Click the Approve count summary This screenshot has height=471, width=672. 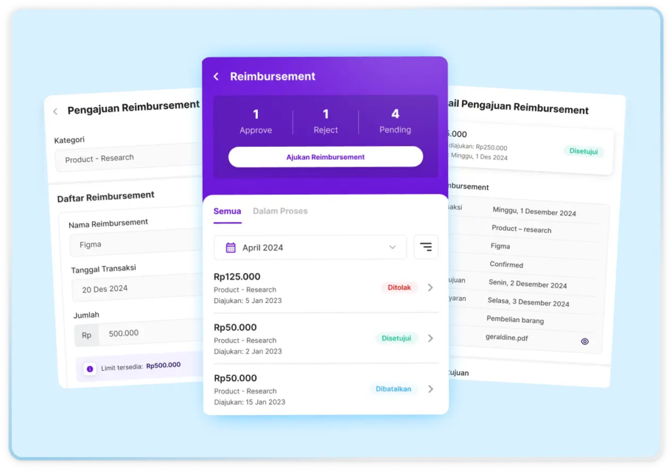pos(256,121)
